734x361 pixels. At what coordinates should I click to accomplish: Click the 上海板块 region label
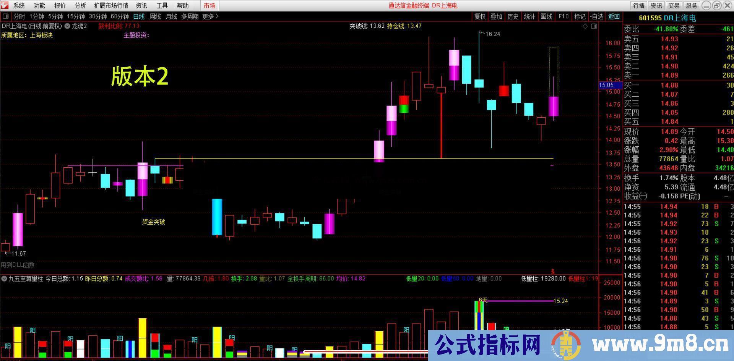41,35
